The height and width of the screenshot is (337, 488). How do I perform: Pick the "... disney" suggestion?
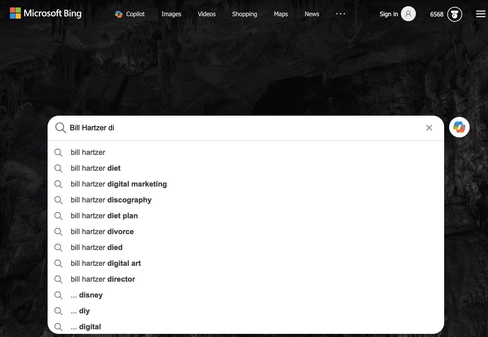pyautogui.click(x=246, y=295)
